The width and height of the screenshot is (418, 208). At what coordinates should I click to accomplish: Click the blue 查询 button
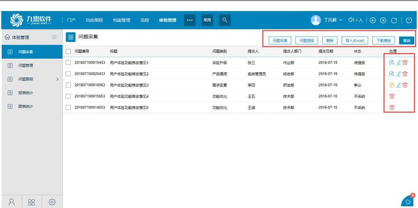click(x=407, y=41)
